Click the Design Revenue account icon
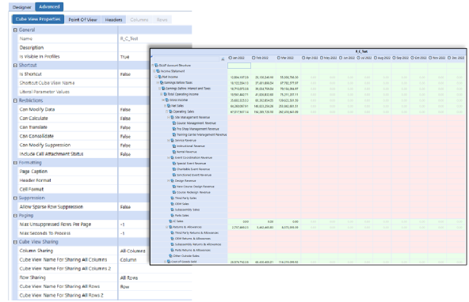This screenshot has height=302, width=469. [x=173, y=181]
